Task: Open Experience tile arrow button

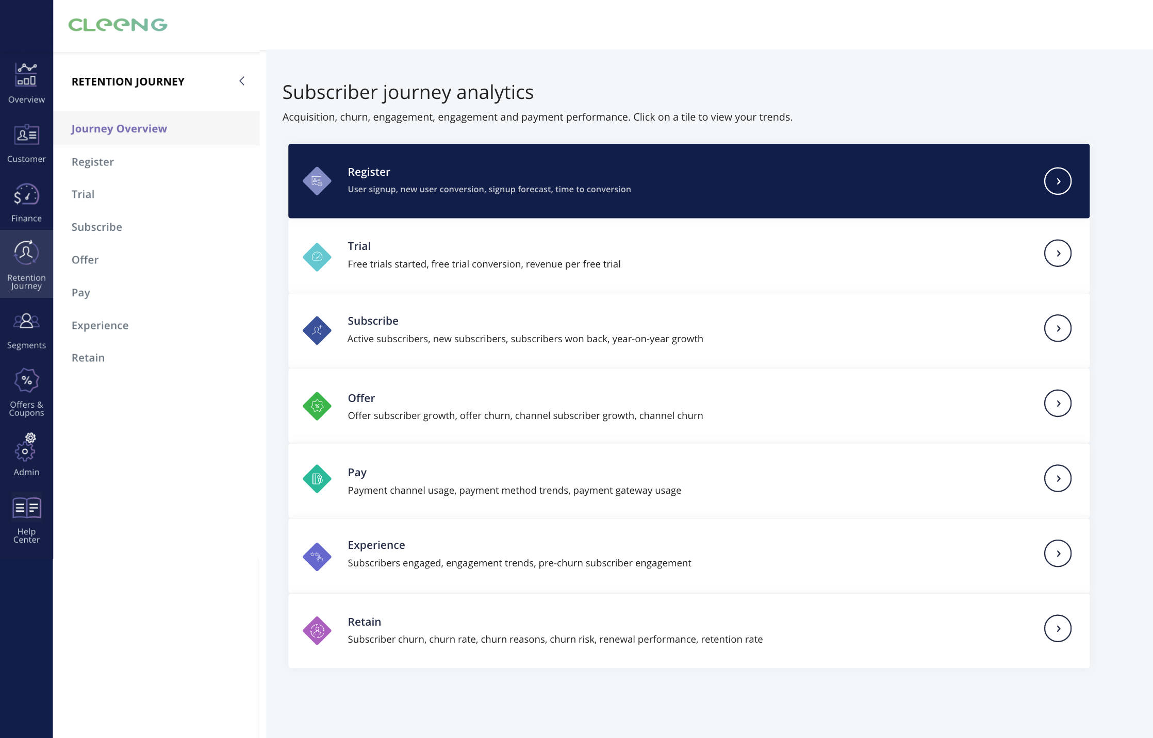Action: (1058, 553)
